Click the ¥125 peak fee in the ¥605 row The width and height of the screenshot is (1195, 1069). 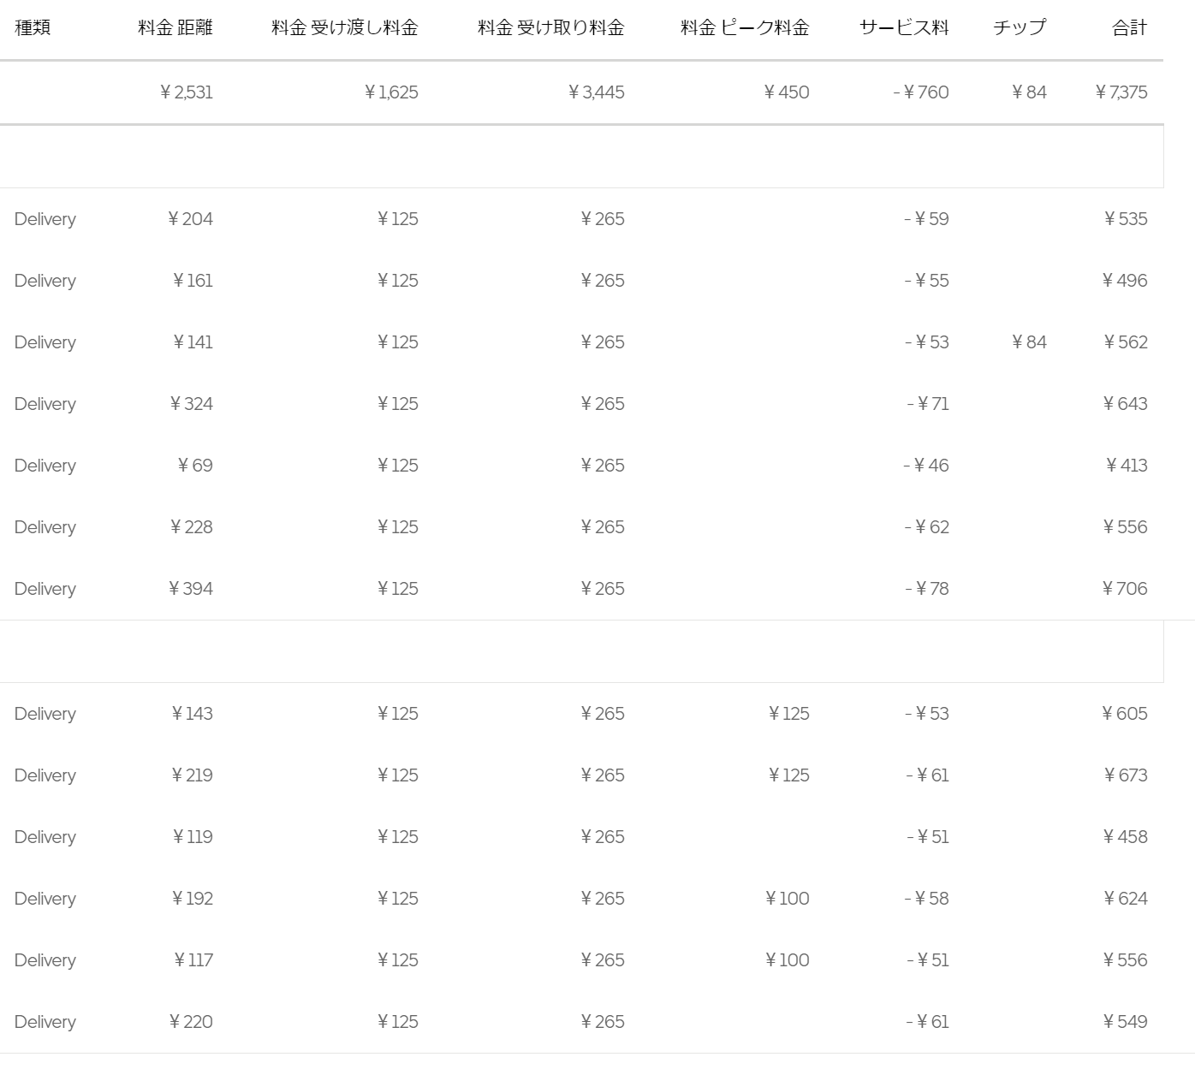[x=789, y=714]
